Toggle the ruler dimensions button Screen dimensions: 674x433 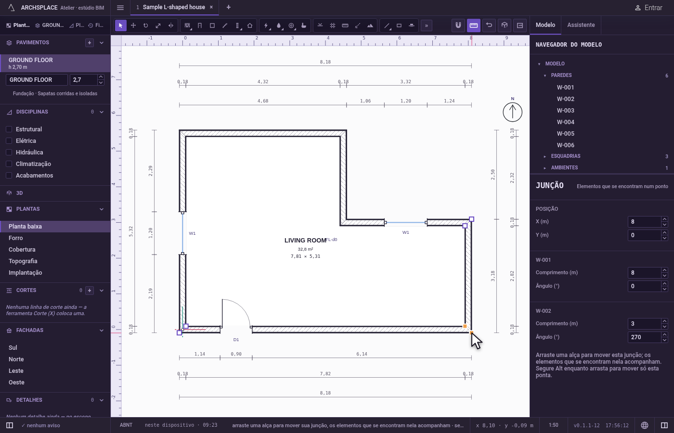474,25
